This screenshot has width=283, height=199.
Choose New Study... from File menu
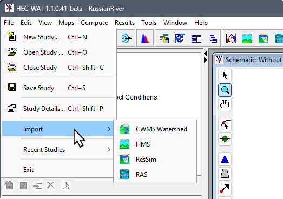58,37
